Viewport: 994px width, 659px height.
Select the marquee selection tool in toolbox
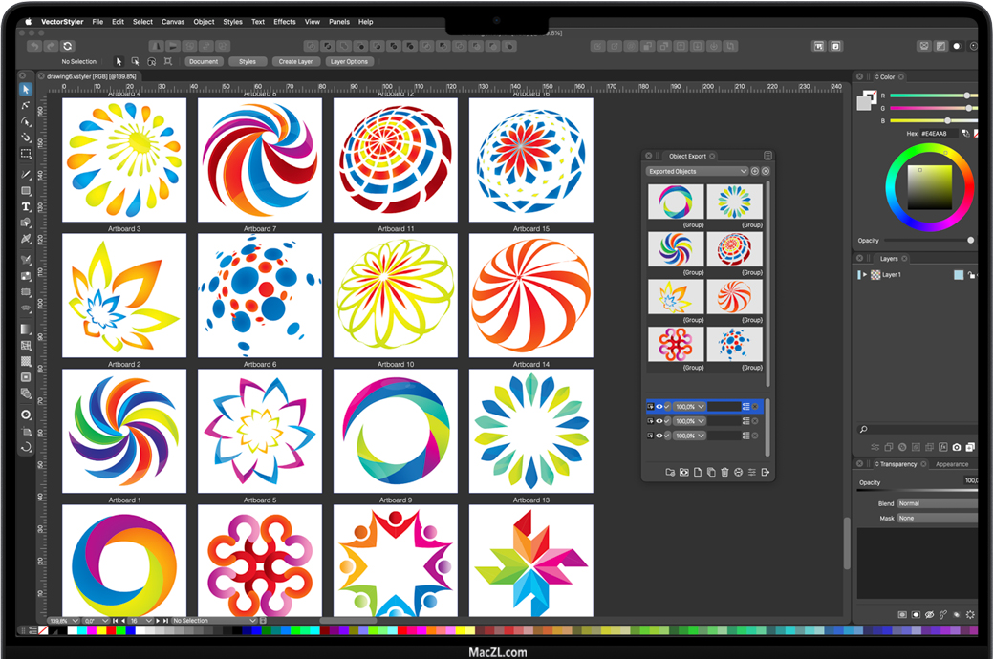26,154
